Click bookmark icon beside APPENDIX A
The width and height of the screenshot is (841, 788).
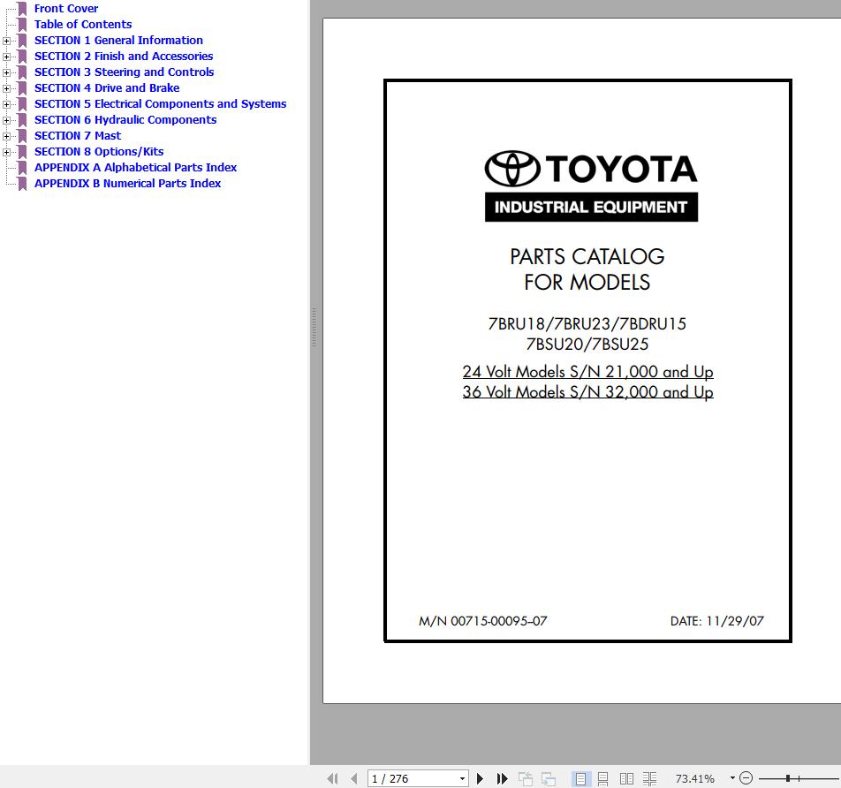click(x=22, y=168)
